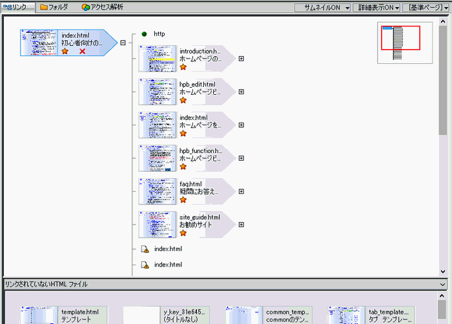Collapse the リンクされていないHTMLファイル panel

(x=442, y=284)
